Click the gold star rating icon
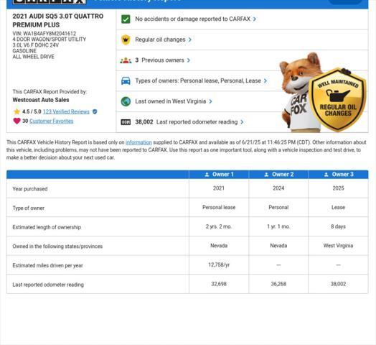376x345 pixels. pyautogui.click(x=17, y=111)
